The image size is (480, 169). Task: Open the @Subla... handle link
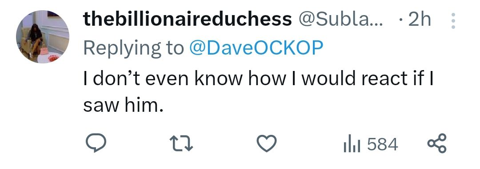coord(341,20)
